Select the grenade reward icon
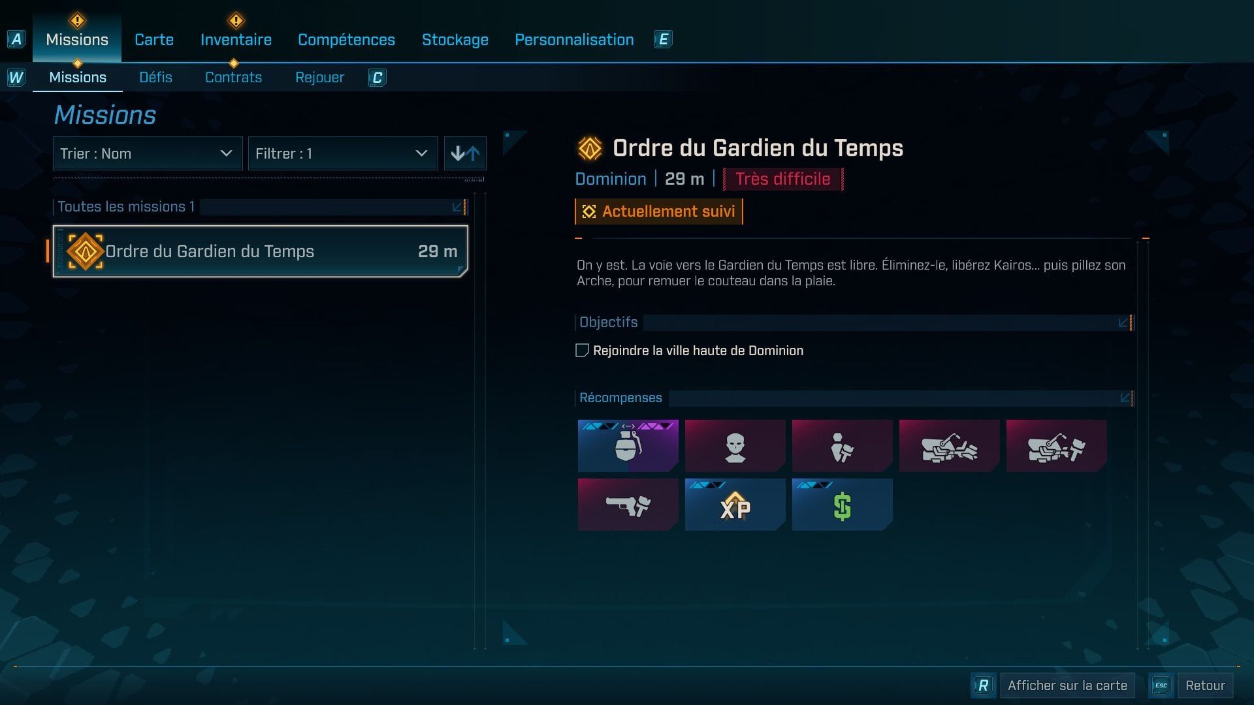 click(628, 446)
